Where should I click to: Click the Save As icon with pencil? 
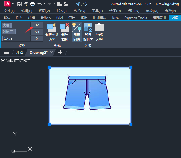[26, 4]
